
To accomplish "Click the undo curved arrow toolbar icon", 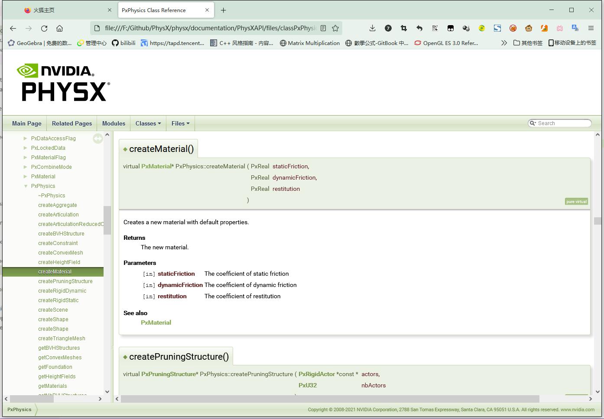I will click(419, 28).
